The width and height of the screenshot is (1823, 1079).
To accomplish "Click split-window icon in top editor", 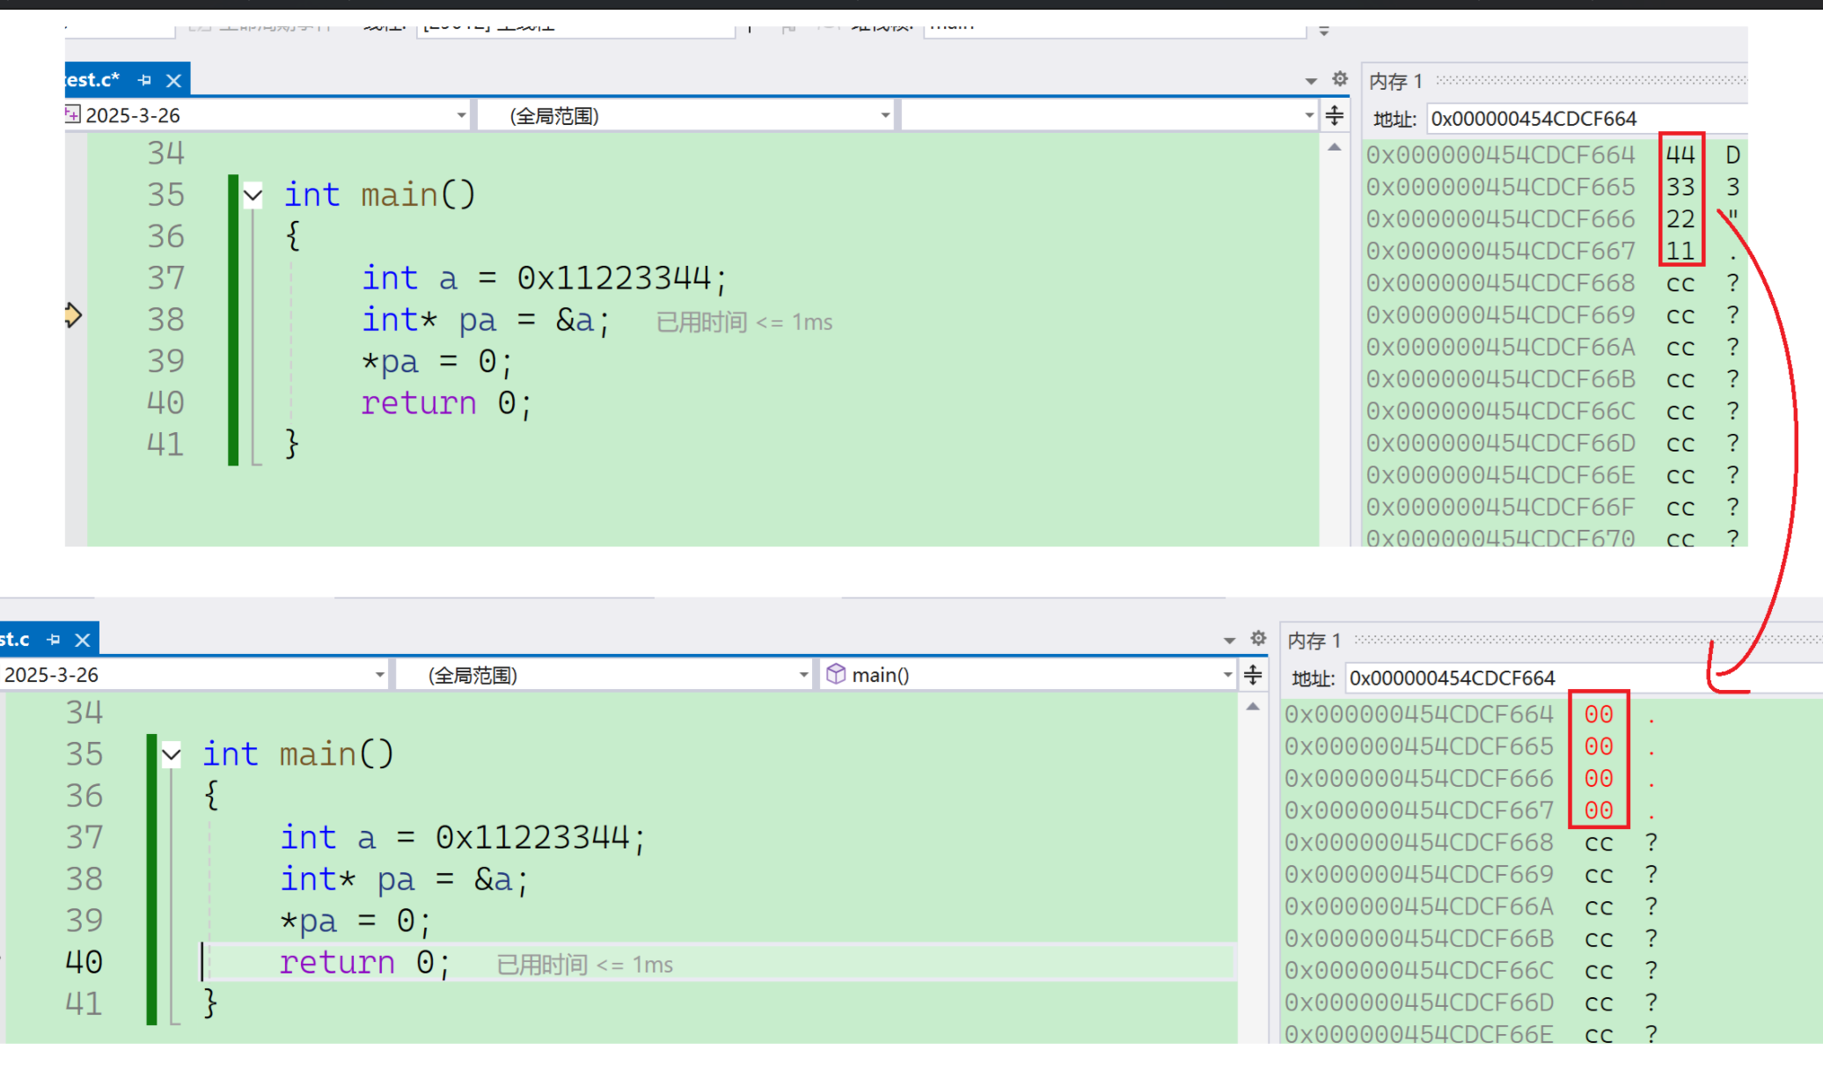I will 1334,115.
